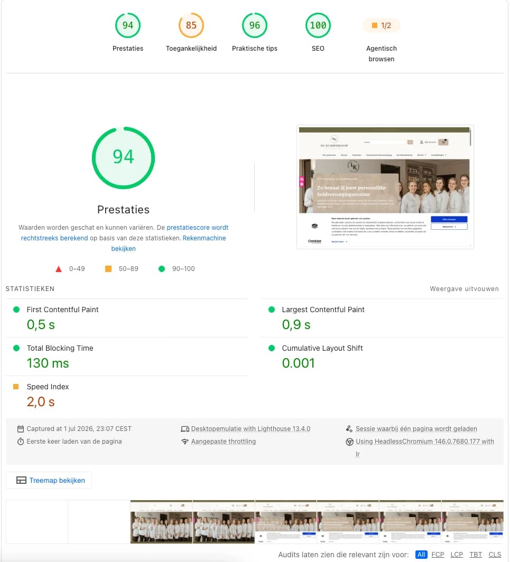Click the device icon beside Desktopemulatie
This screenshot has height=562, width=510.
pos(185,429)
